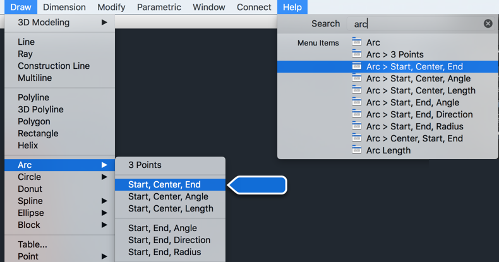Choose Start, End, Direction in Arc submenu

pyautogui.click(x=169, y=240)
